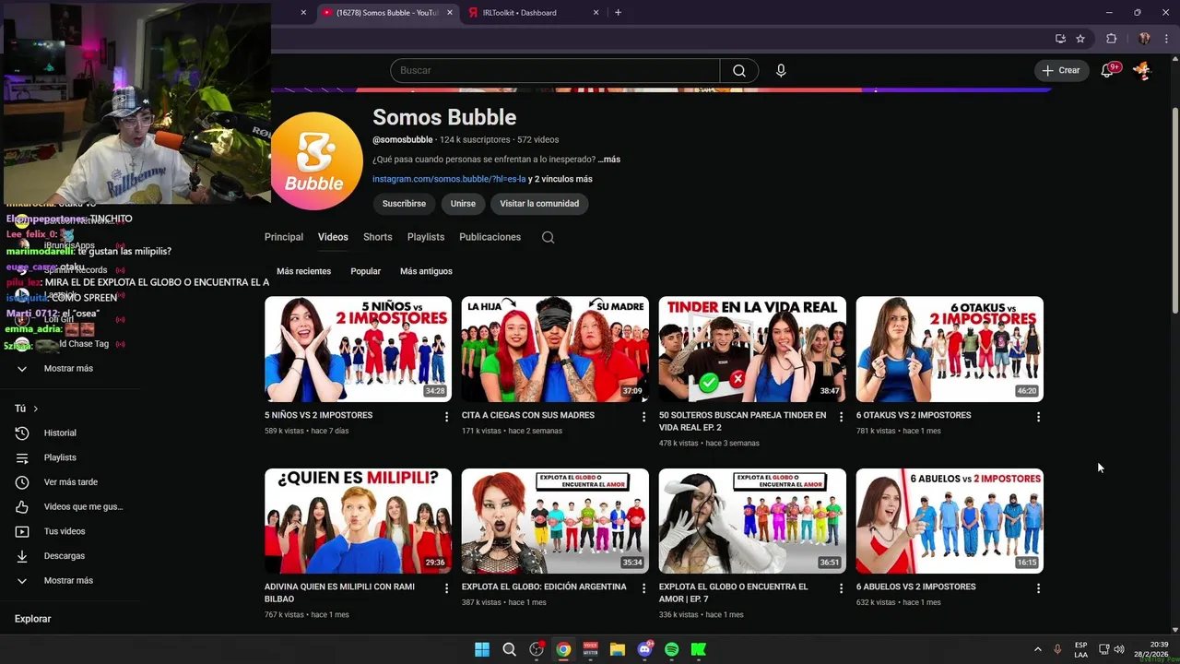Open Videos que me gustan in sidebar

click(70, 507)
